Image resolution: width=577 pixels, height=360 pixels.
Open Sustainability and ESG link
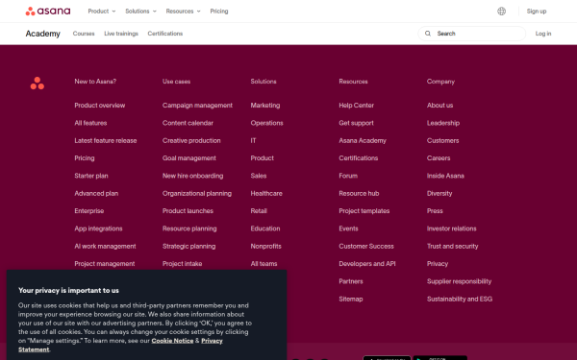[460, 299]
